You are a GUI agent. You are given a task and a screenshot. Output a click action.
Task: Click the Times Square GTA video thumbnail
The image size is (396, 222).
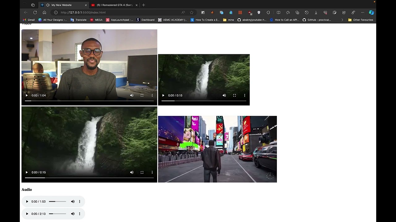pyautogui.click(x=217, y=149)
